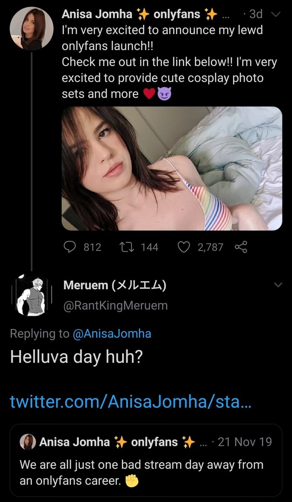292x502 pixels.
Task: Open the top tweet author's profile picture
Action: pyautogui.click(x=31, y=29)
